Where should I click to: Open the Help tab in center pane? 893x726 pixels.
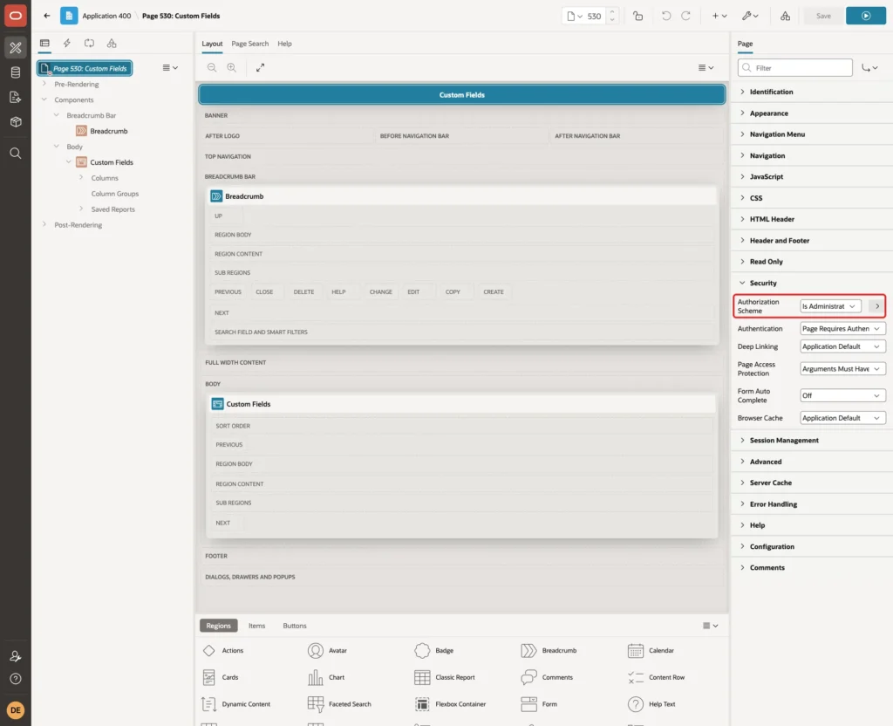pyautogui.click(x=285, y=44)
